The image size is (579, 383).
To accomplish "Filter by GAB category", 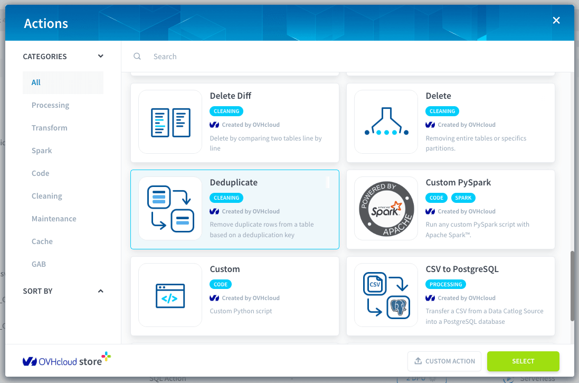I will 39,264.
